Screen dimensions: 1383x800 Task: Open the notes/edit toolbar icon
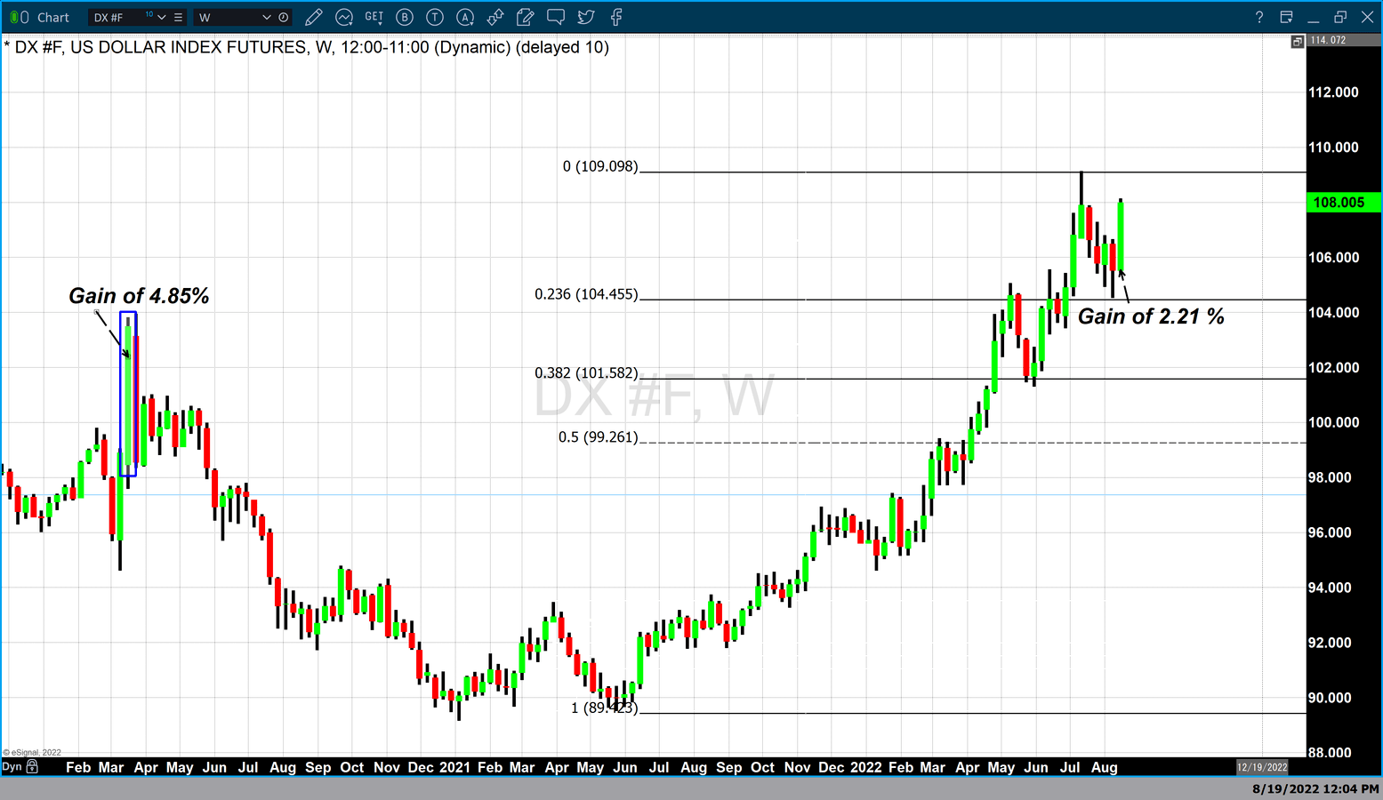(x=525, y=17)
